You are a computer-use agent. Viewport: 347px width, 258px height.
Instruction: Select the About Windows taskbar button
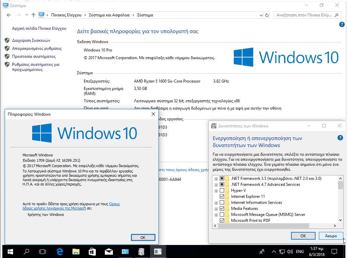click(158, 252)
